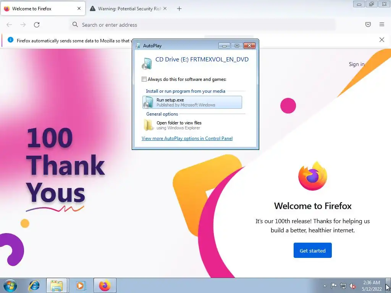
Task: Click the Firefox back arrow
Action: (x=9, y=25)
